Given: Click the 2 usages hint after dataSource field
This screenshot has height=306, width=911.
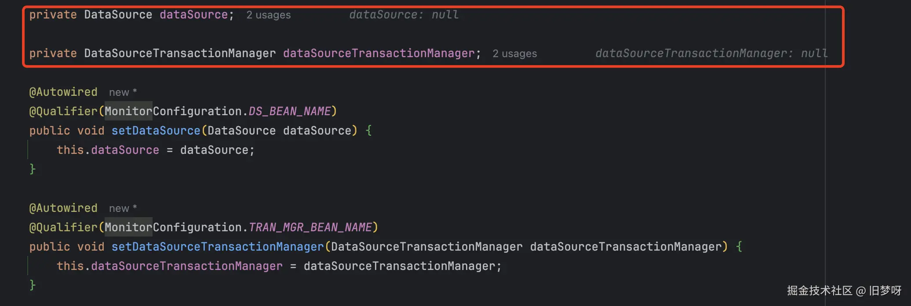Looking at the screenshot, I should pos(268,15).
